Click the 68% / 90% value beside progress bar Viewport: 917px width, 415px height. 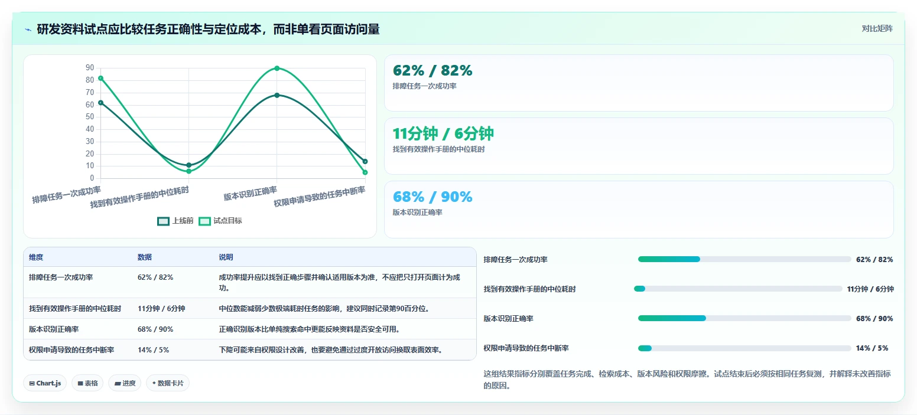tap(874, 318)
